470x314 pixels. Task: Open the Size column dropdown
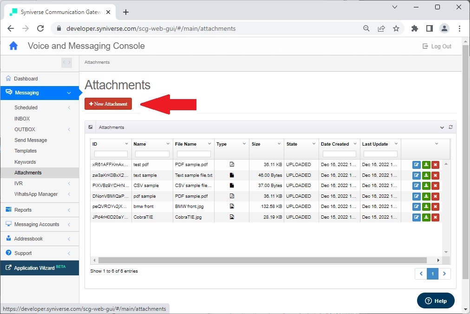coord(279,144)
